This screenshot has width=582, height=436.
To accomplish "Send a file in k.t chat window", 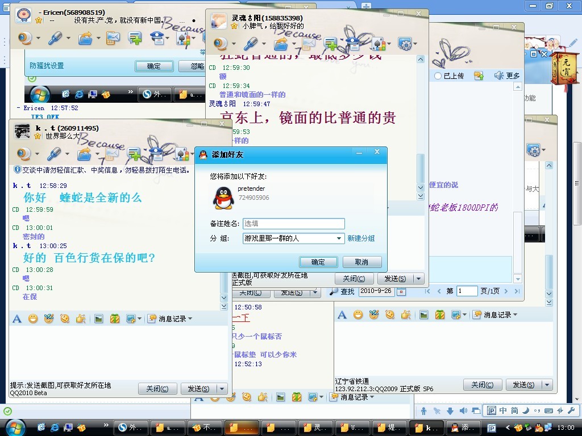I will [x=84, y=153].
